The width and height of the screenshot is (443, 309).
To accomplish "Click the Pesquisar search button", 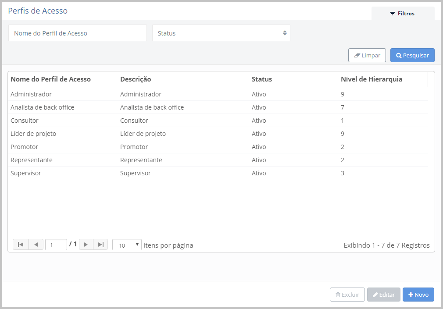I will (412, 55).
